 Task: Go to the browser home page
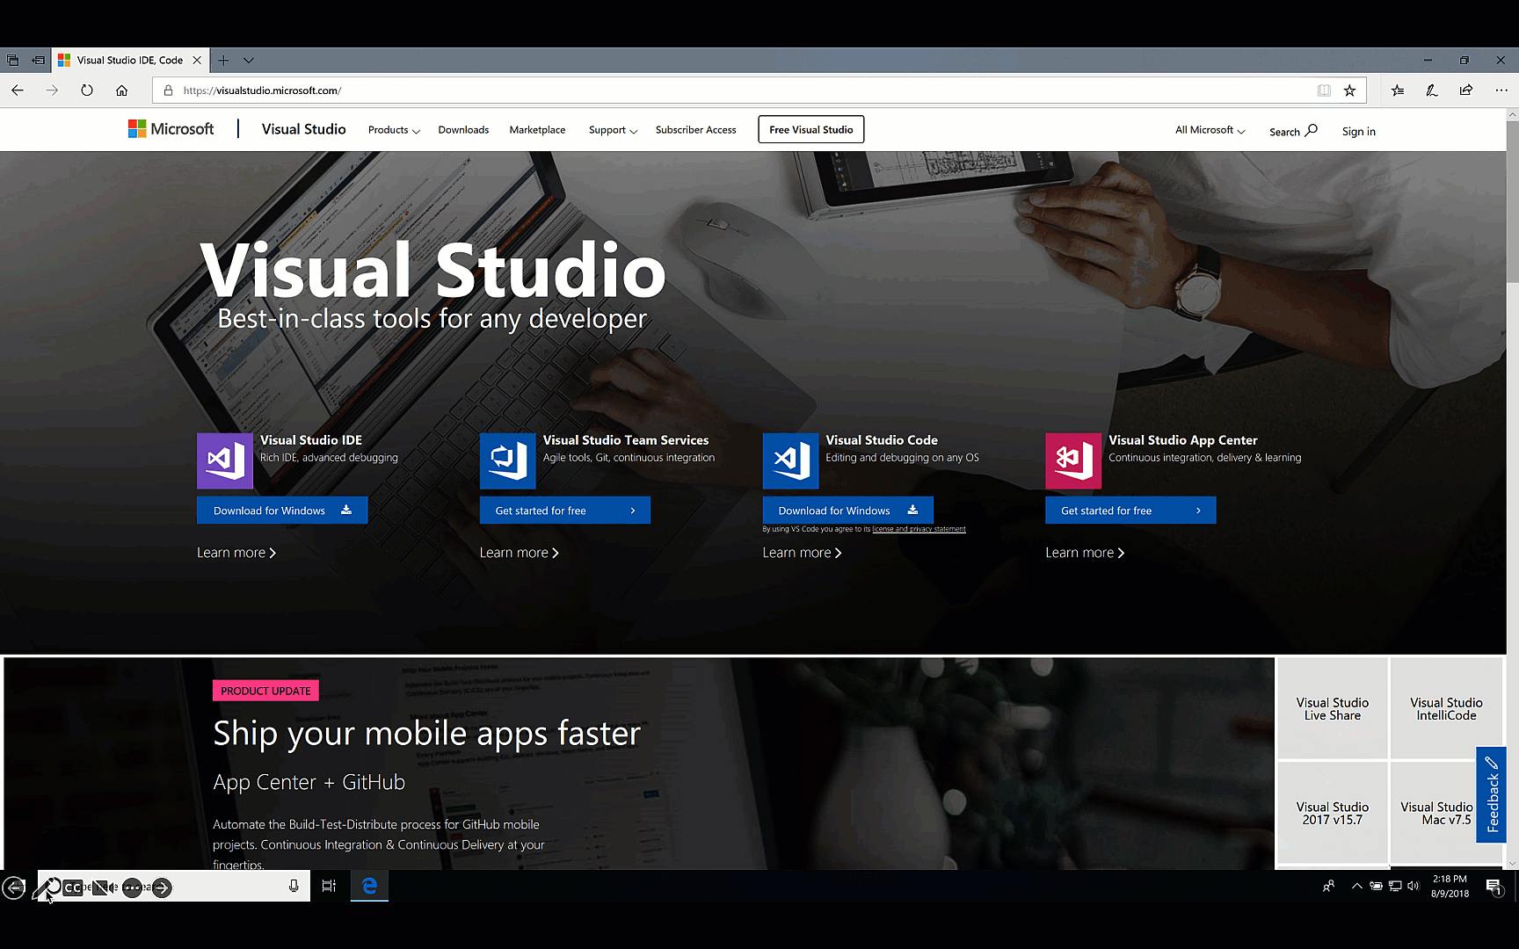(x=121, y=90)
